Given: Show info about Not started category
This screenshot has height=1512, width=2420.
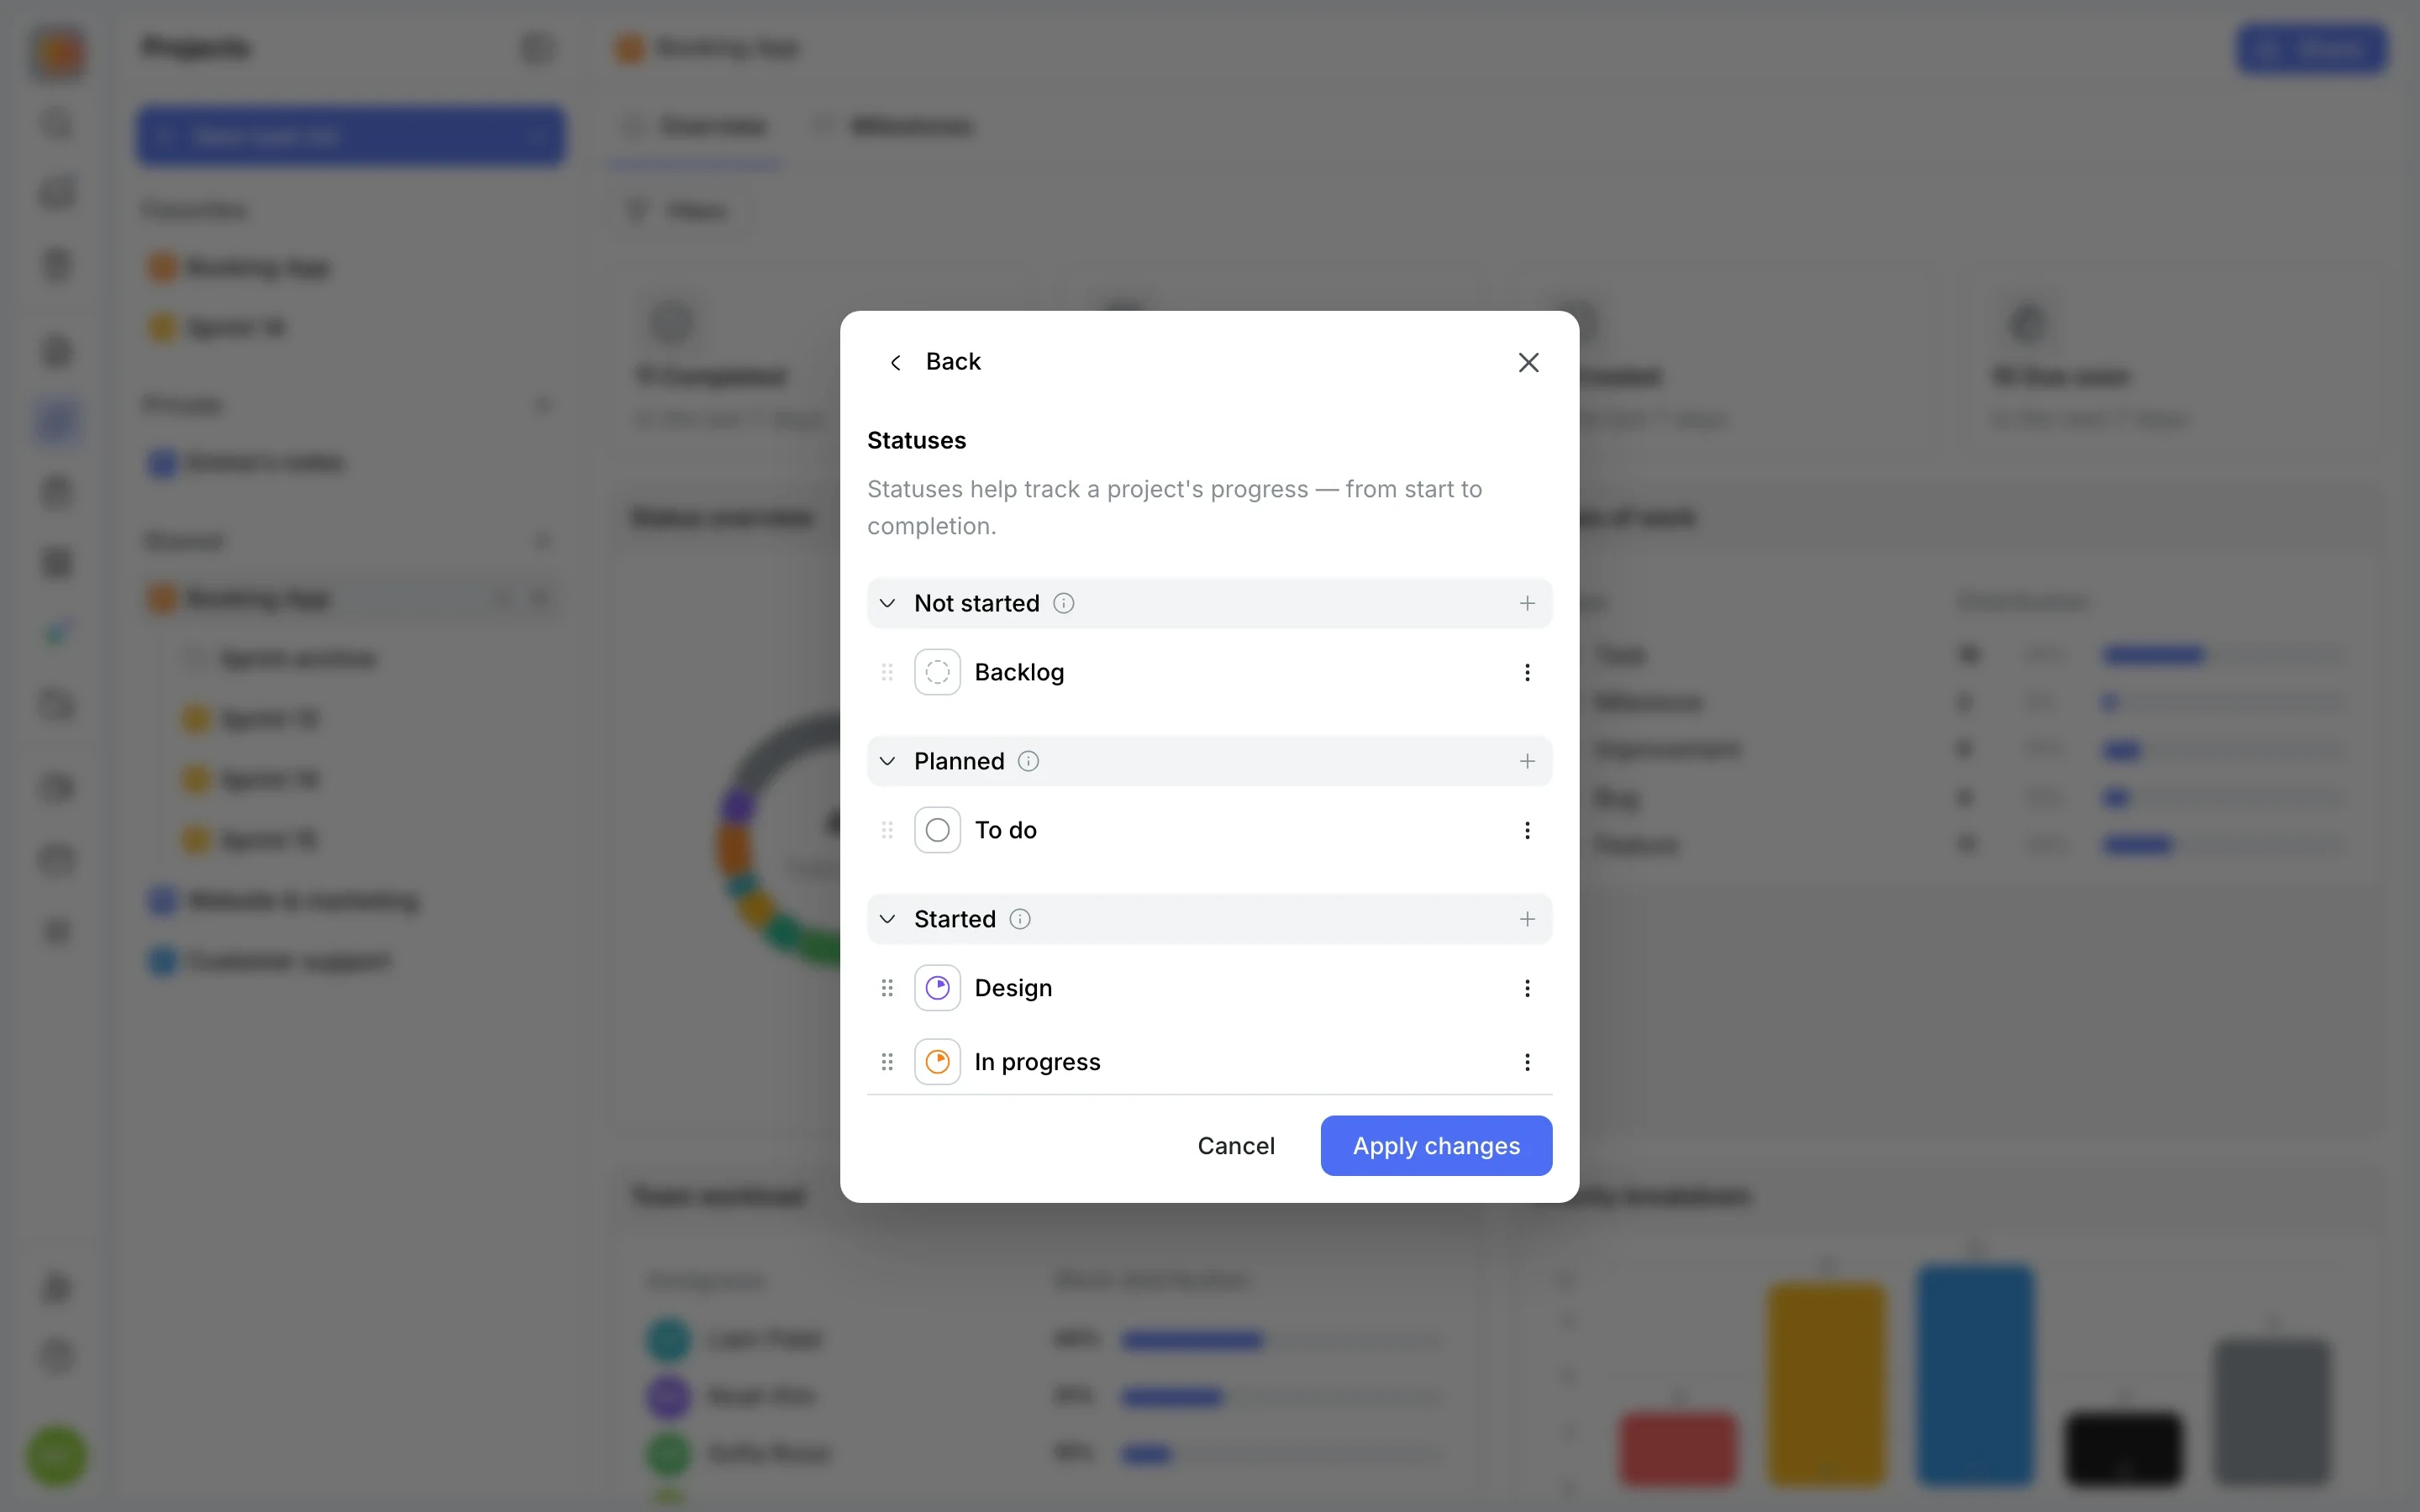Looking at the screenshot, I should tap(1064, 603).
